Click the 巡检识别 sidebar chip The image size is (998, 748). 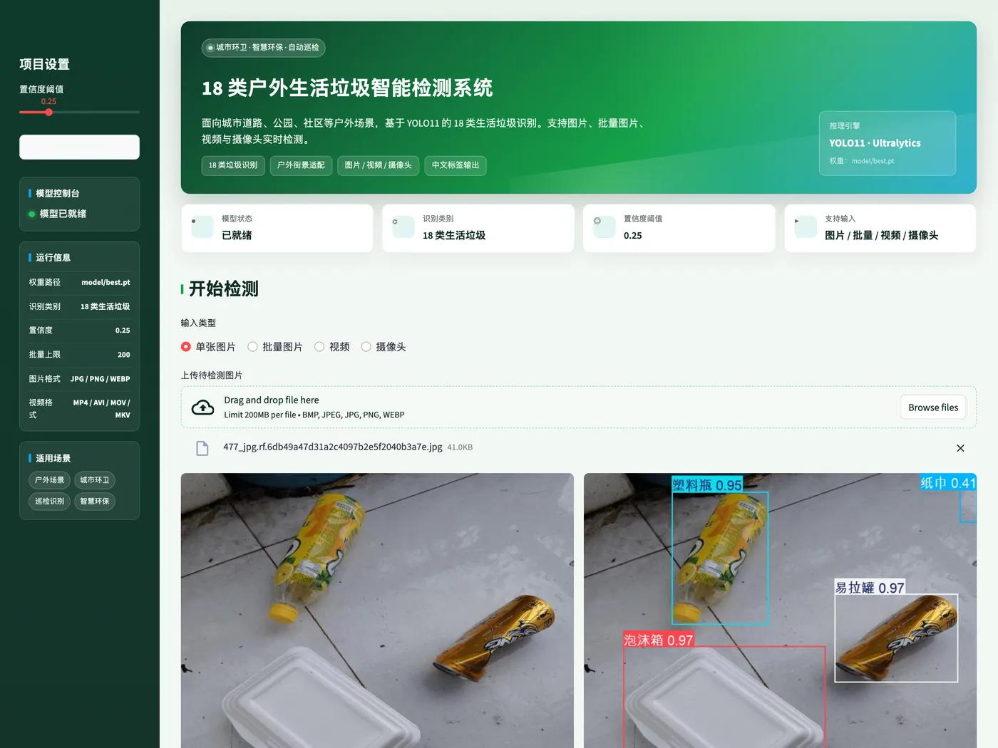point(49,502)
